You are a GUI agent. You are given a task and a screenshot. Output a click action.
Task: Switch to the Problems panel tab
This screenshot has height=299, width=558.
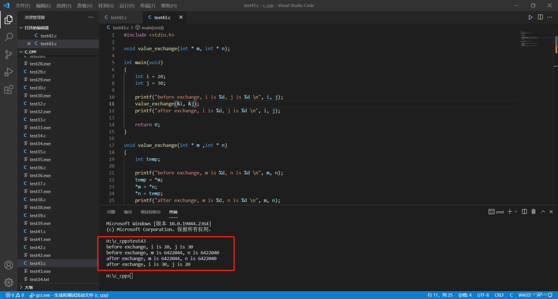[111, 212]
